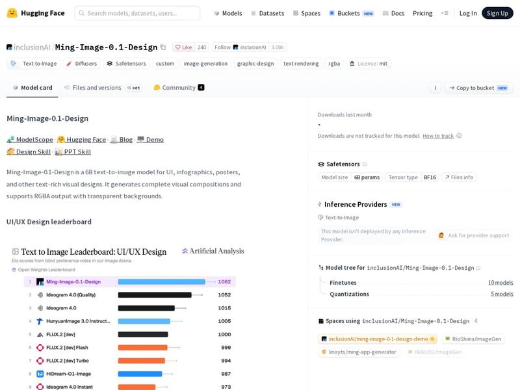This screenshot has width=520, height=390.
Task: Click the info icon next to Safetensors heading
Action: [x=365, y=164]
